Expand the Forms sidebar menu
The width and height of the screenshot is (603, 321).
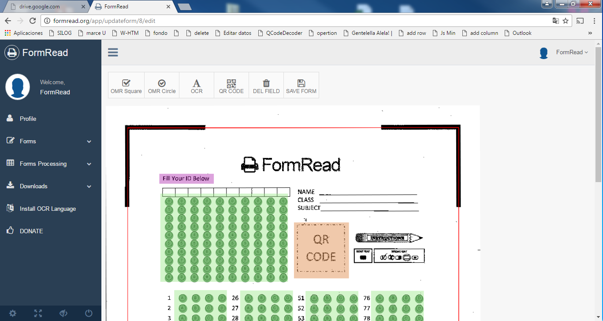[x=50, y=141]
